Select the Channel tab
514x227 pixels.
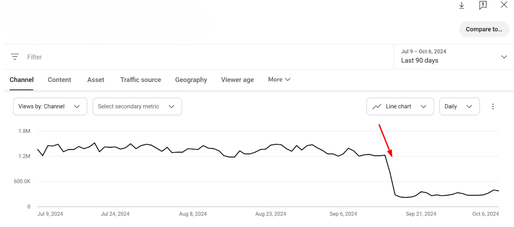coord(21,80)
